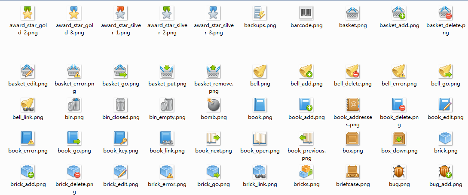
Task: Select the basket_put.png icon
Action: coord(167,71)
